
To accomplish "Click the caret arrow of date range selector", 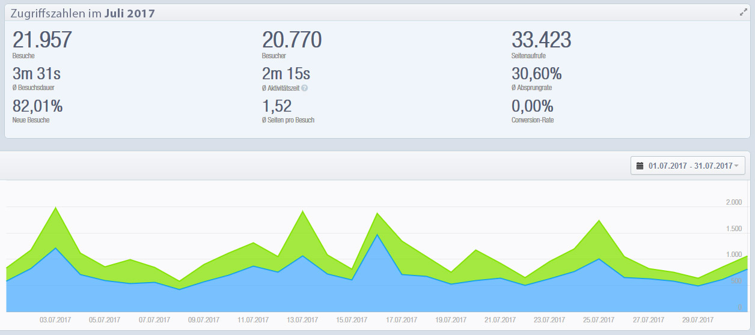I will coord(736,166).
